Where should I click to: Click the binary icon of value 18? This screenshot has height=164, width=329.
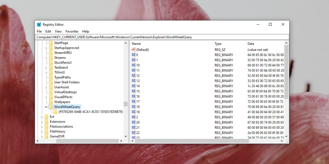coord(134,107)
